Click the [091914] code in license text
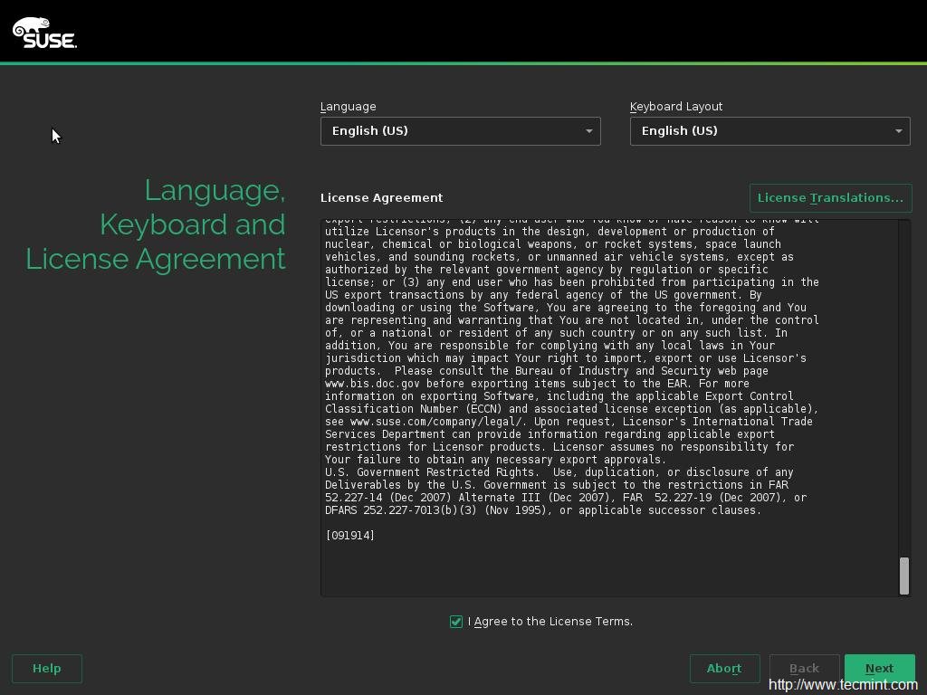 350,536
